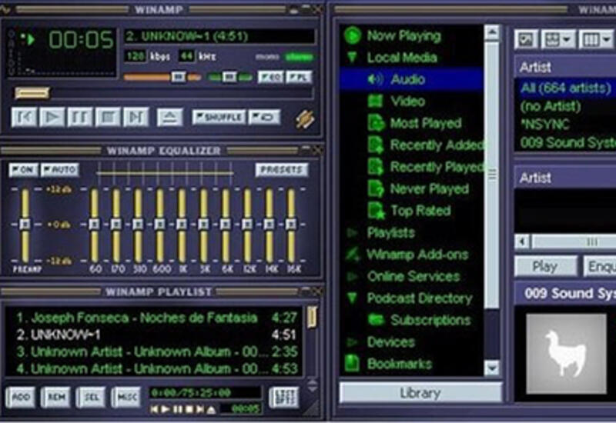Open Winamp Add-ons in library tree
Image resolution: width=616 pixels, height=423 pixels.
tap(417, 255)
